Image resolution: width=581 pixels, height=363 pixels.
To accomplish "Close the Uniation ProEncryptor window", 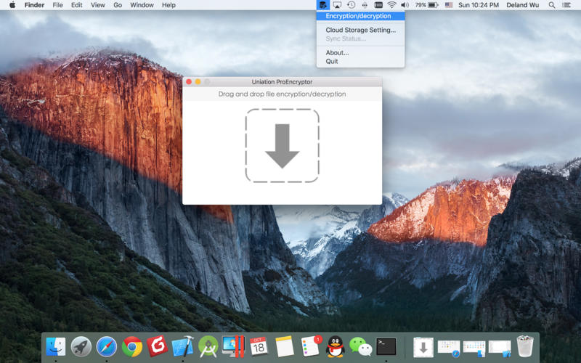I will pyautogui.click(x=189, y=81).
